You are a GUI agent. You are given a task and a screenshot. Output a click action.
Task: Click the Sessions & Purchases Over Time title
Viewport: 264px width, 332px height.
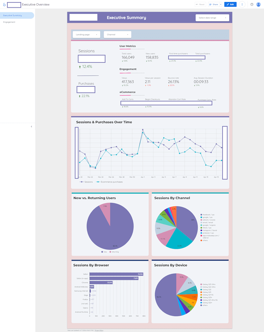104,122
